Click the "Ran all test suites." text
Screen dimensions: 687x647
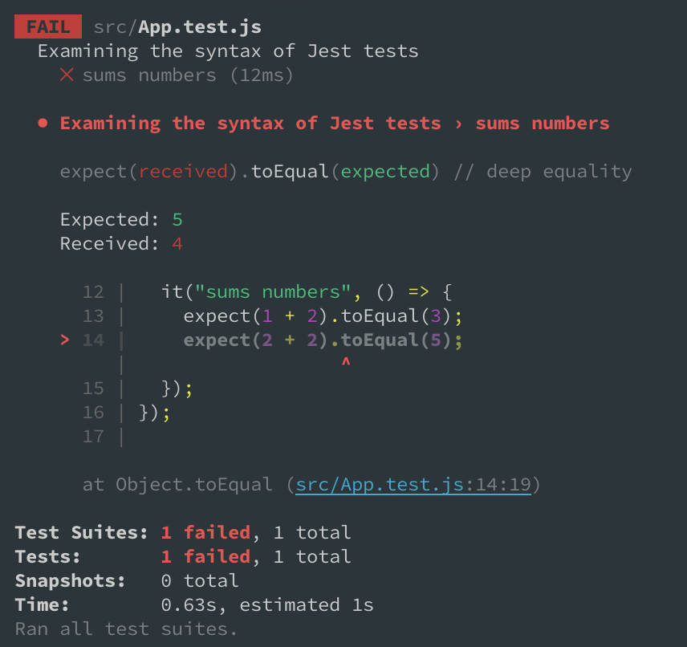[126, 629]
